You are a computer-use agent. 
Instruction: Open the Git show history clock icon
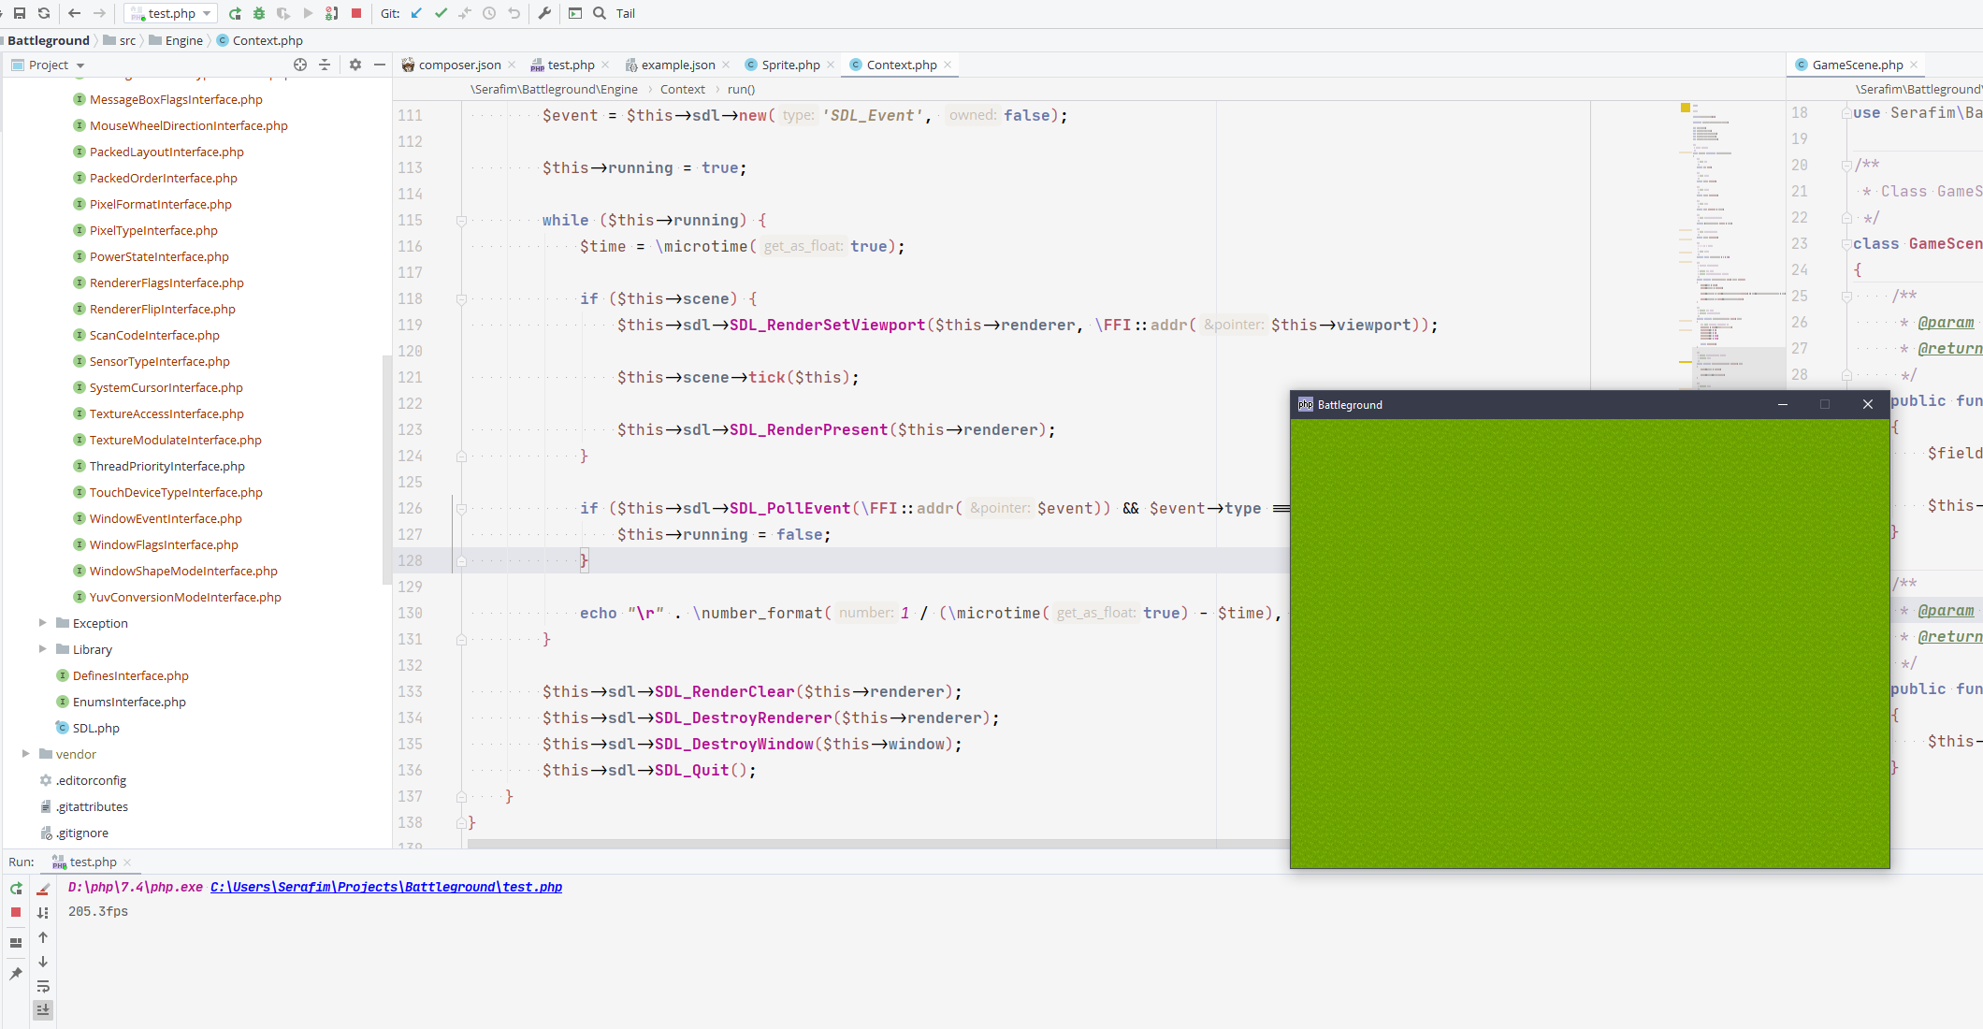(489, 13)
